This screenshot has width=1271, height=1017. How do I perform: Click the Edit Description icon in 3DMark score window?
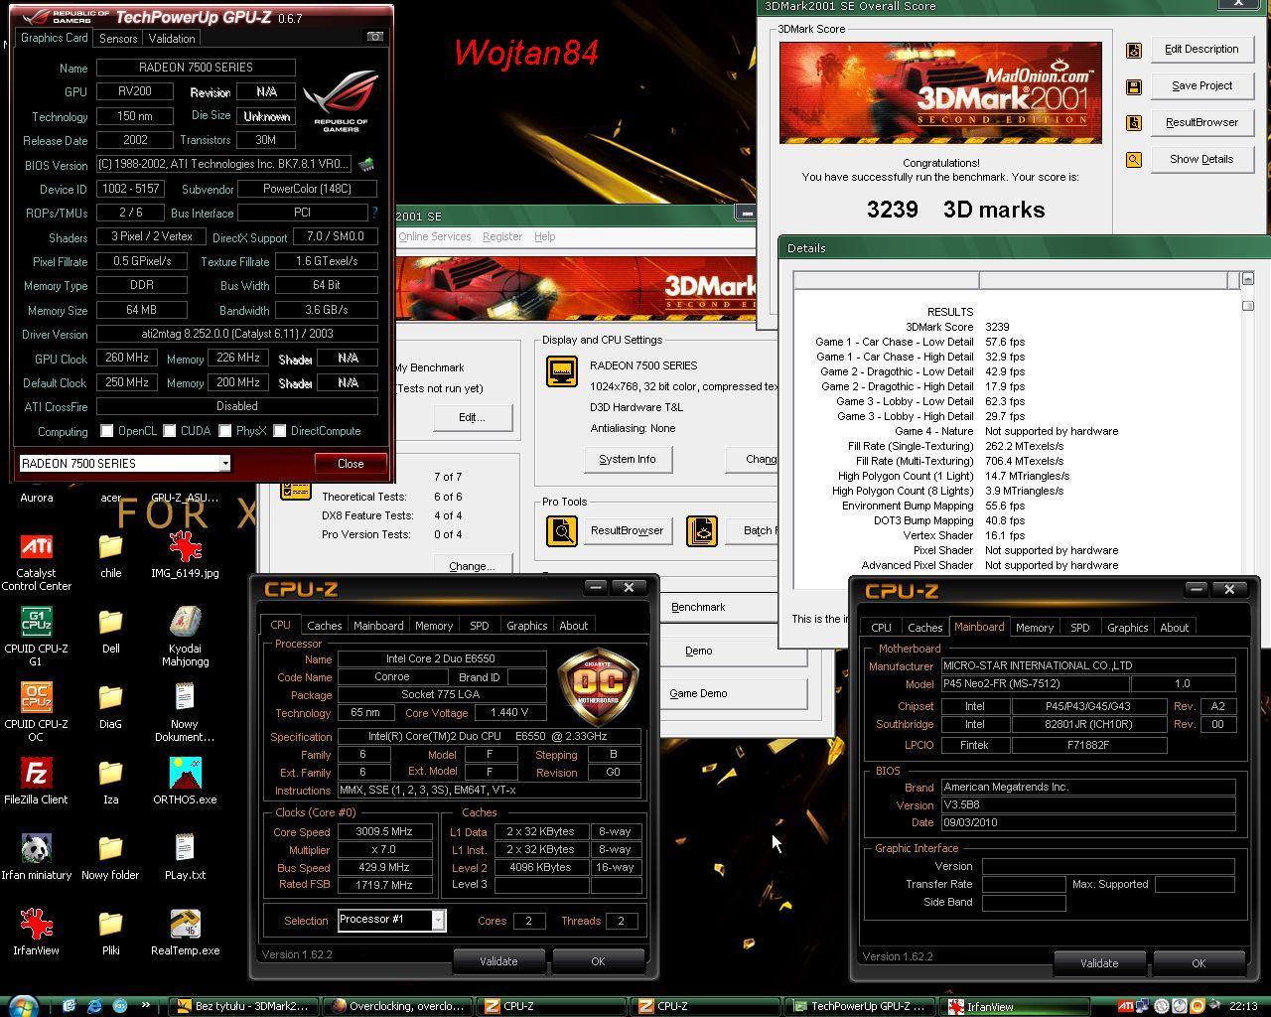coord(1134,50)
